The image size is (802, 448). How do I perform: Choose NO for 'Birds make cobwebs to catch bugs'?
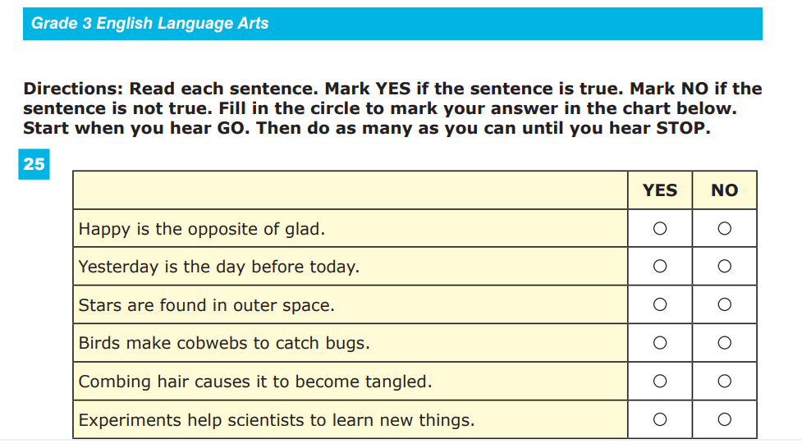pos(724,343)
